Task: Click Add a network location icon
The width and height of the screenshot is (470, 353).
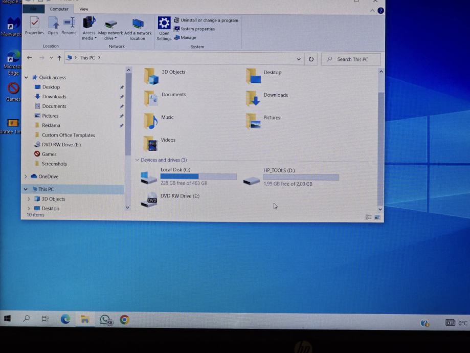Action: pyautogui.click(x=138, y=27)
